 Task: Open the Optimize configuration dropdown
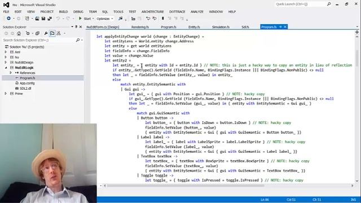(105, 19)
